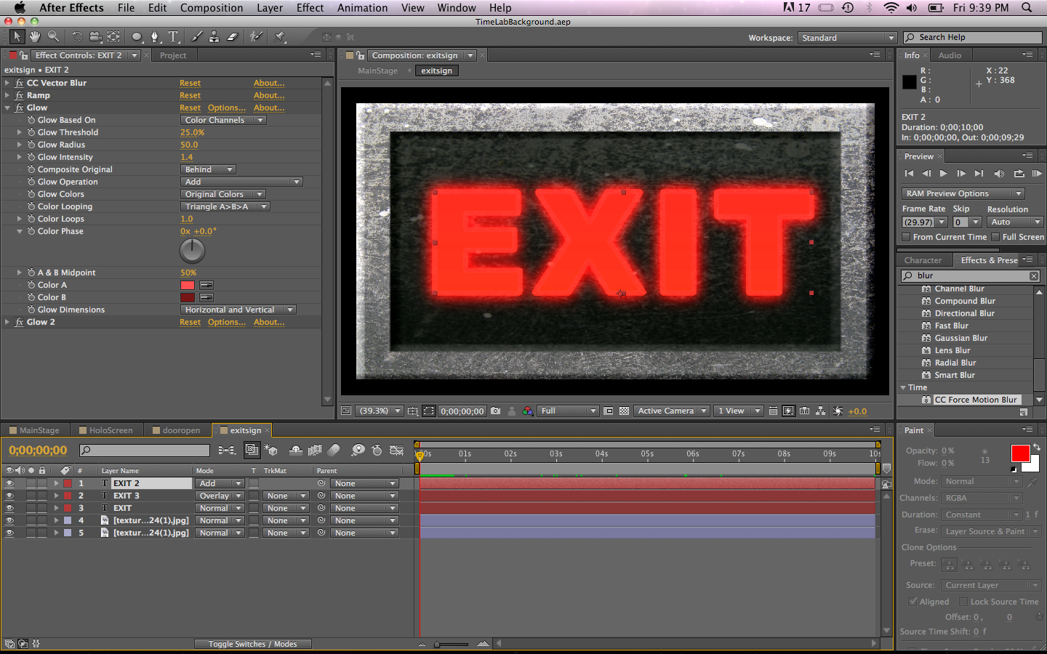Click the Color B swatch
The image size is (1047, 654).
[x=188, y=297]
